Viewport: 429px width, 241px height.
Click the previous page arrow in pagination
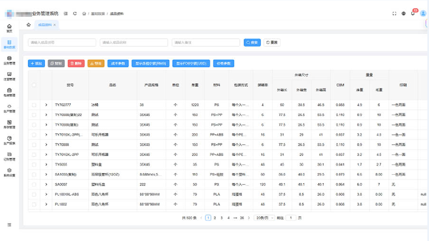tap(201, 218)
